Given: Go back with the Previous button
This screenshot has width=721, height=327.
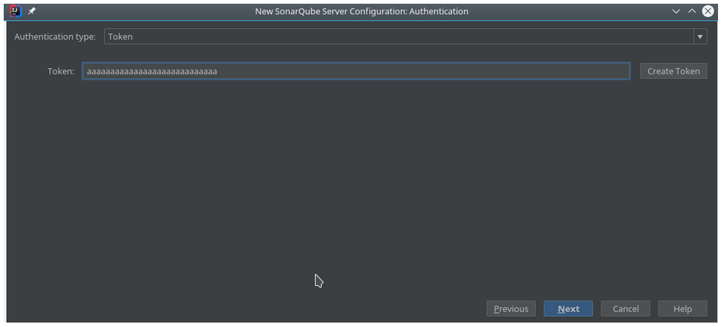Looking at the screenshot, I should click(511, 308).
